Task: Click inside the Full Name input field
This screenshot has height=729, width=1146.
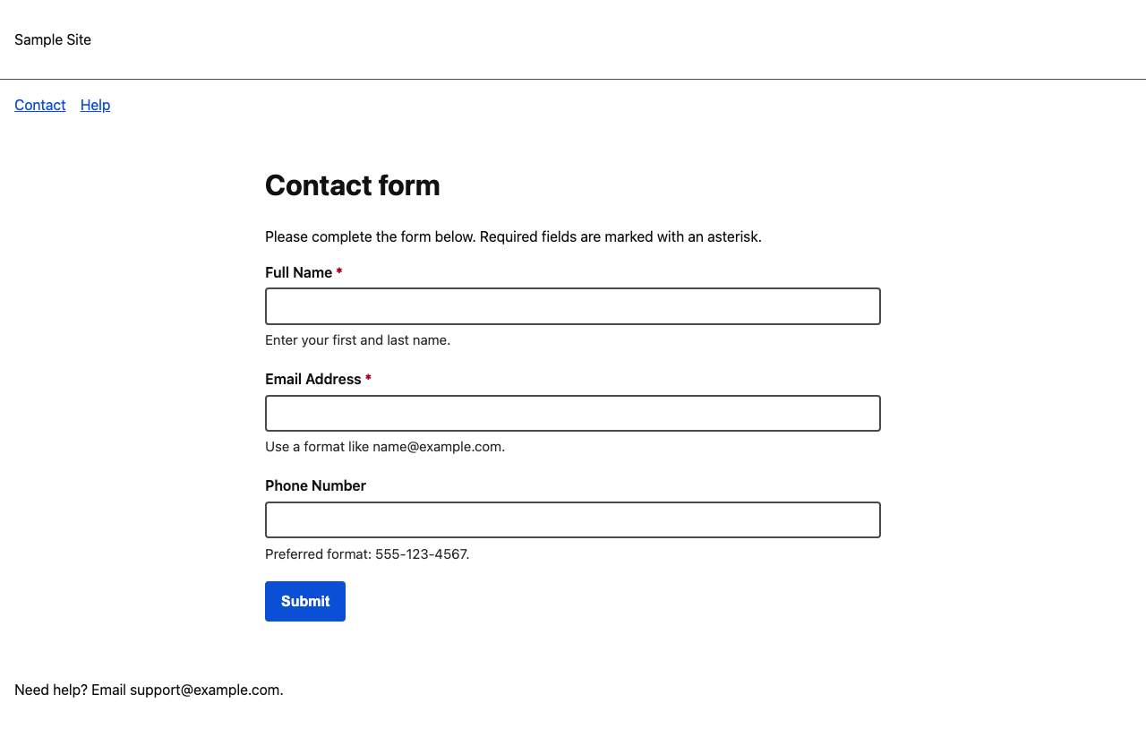Action: (572, 305)
